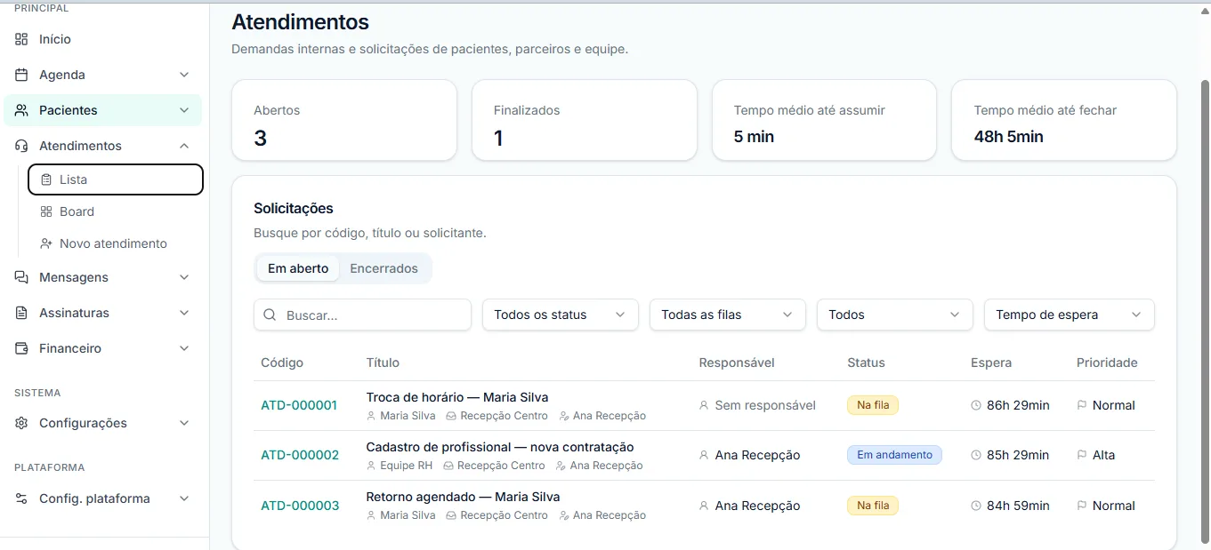Click the Tempo médio até fechar card
The image size is (1211, 550).
(1064, 121)
